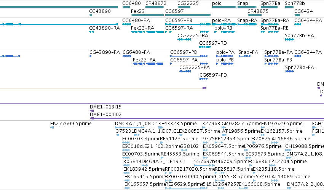The width and height of the screenshot is (324, 190).
Task: Select the Pex23-RA transcript
Action: point(142,28)
